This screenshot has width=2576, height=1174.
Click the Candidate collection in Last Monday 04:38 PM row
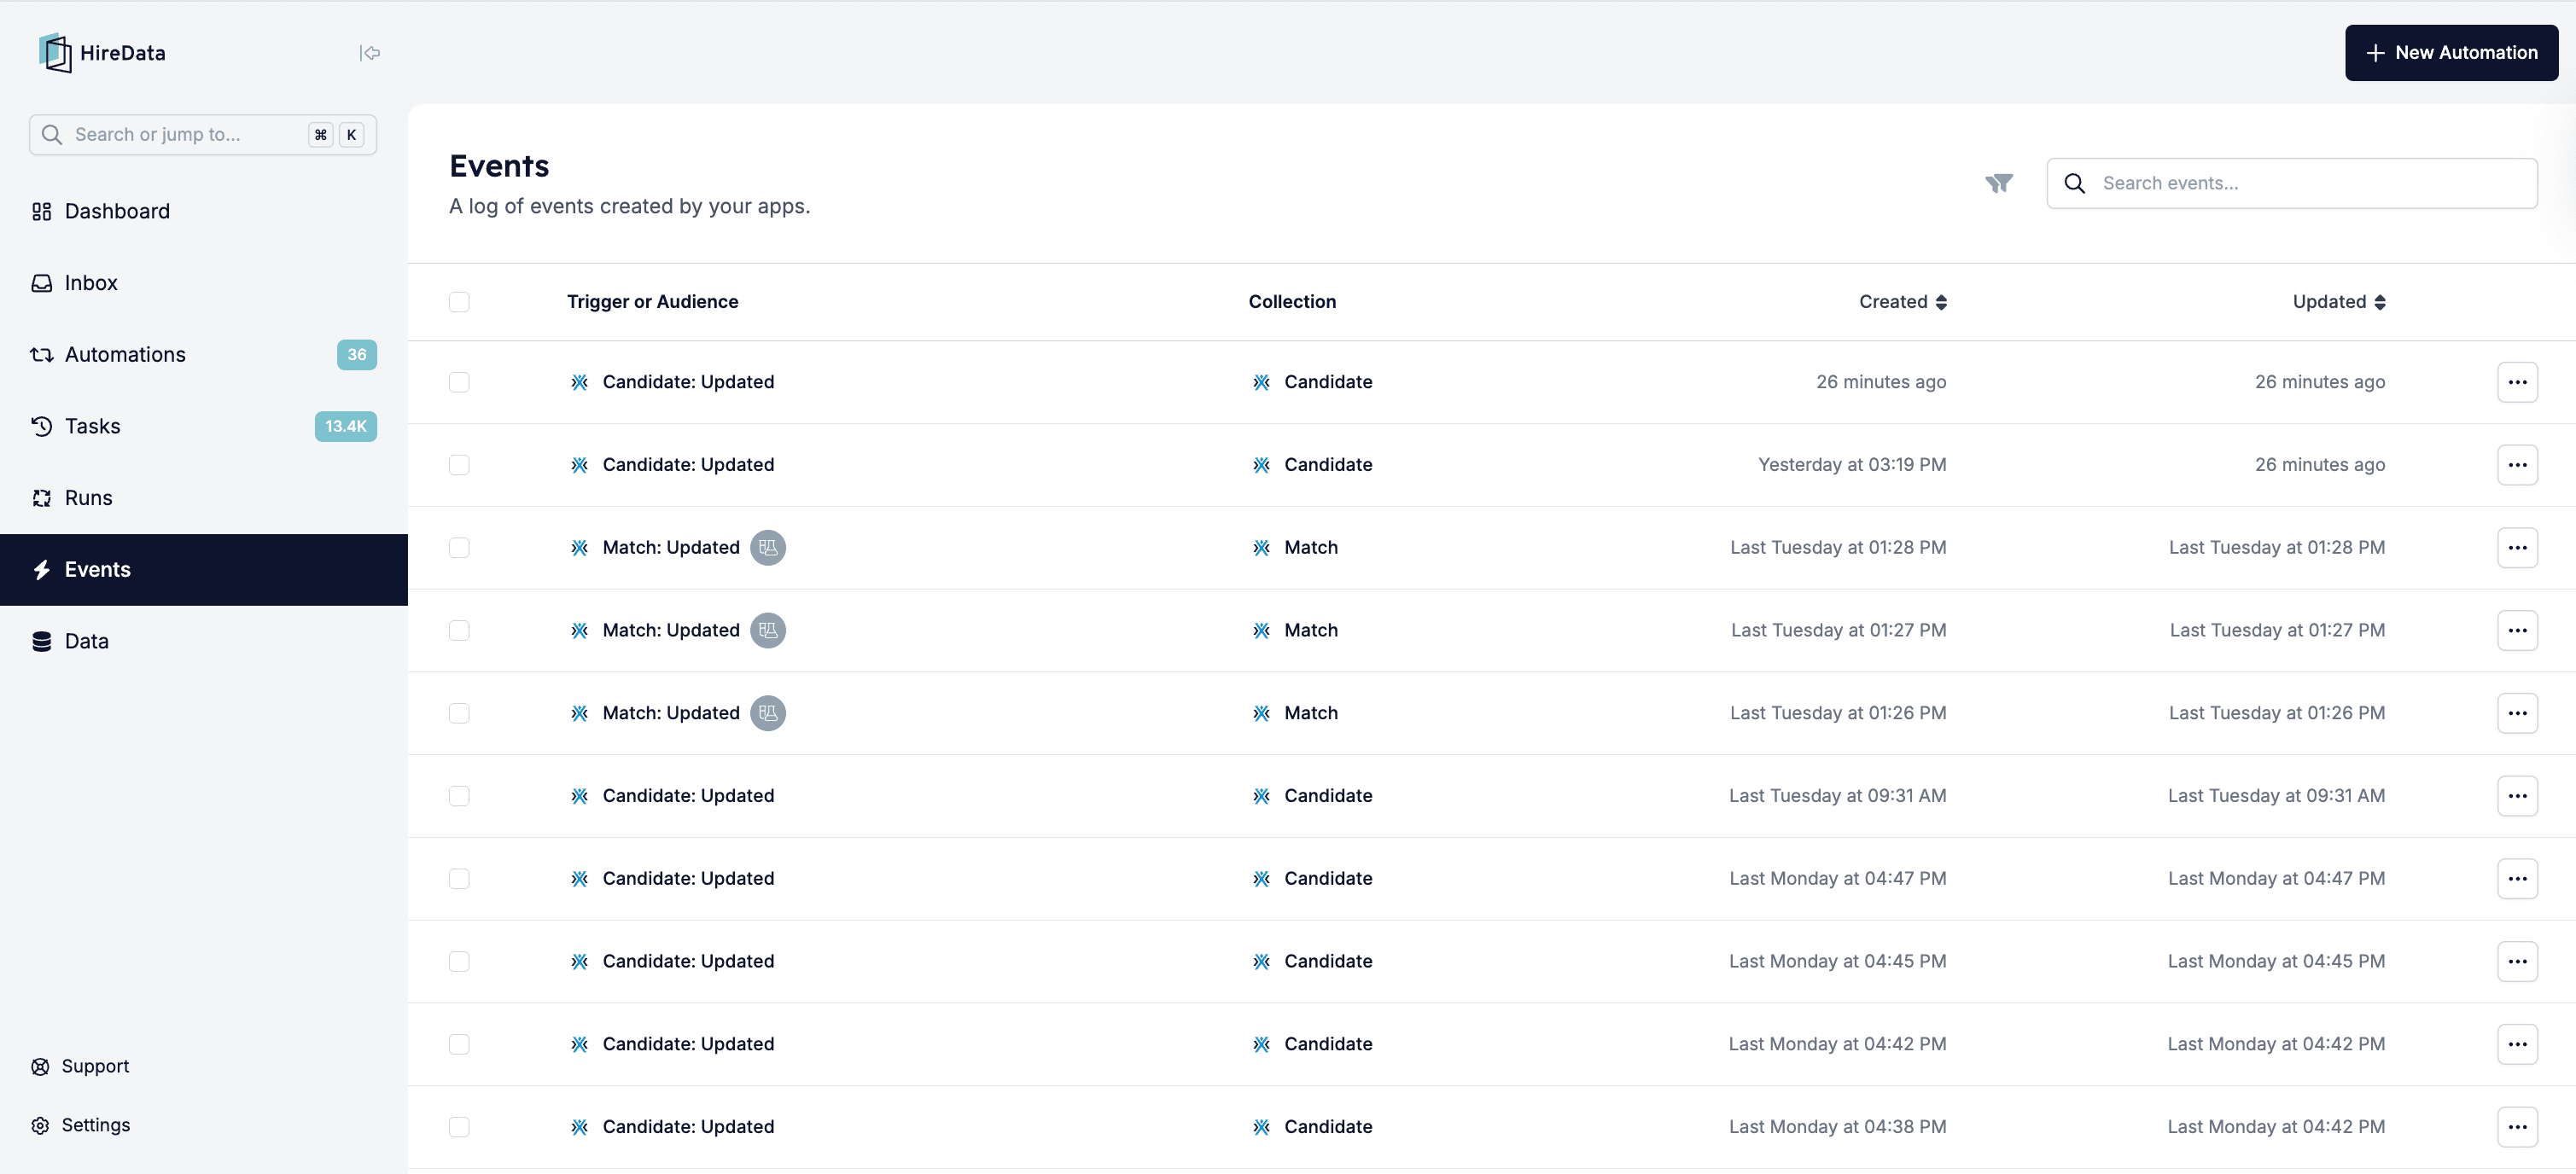1328,1127
